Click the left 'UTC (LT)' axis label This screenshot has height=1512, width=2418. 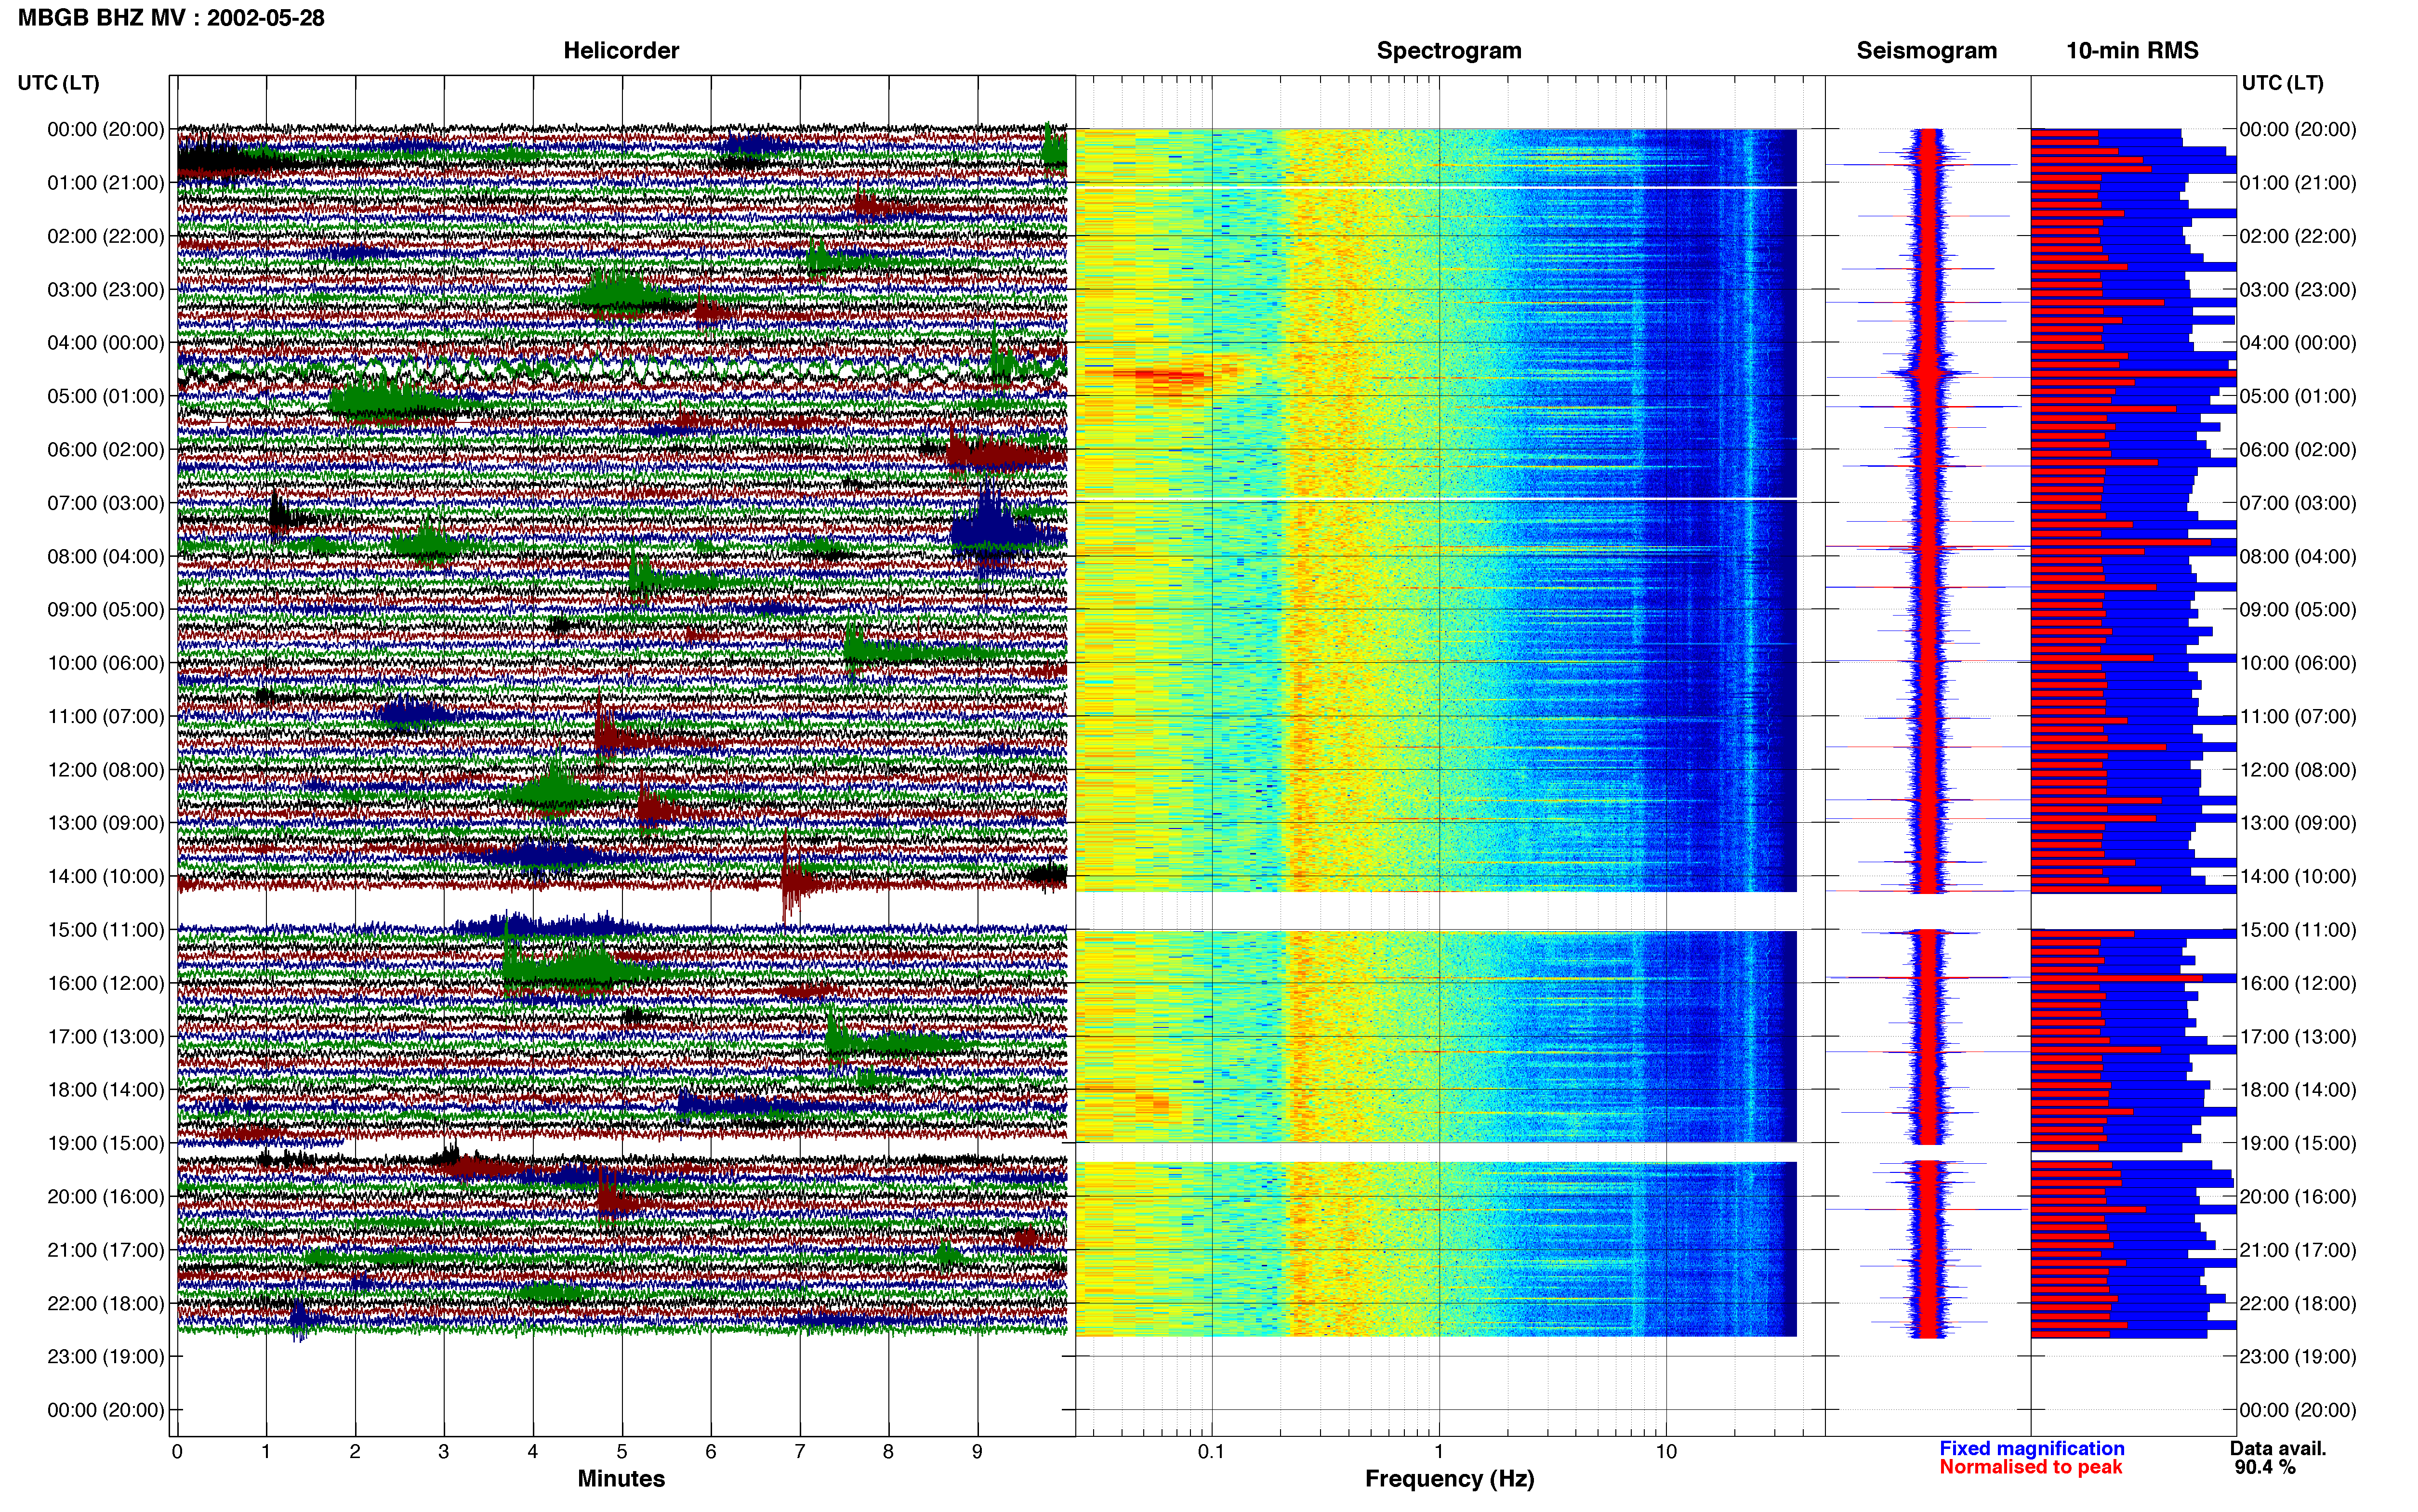[x=58, y=83]
